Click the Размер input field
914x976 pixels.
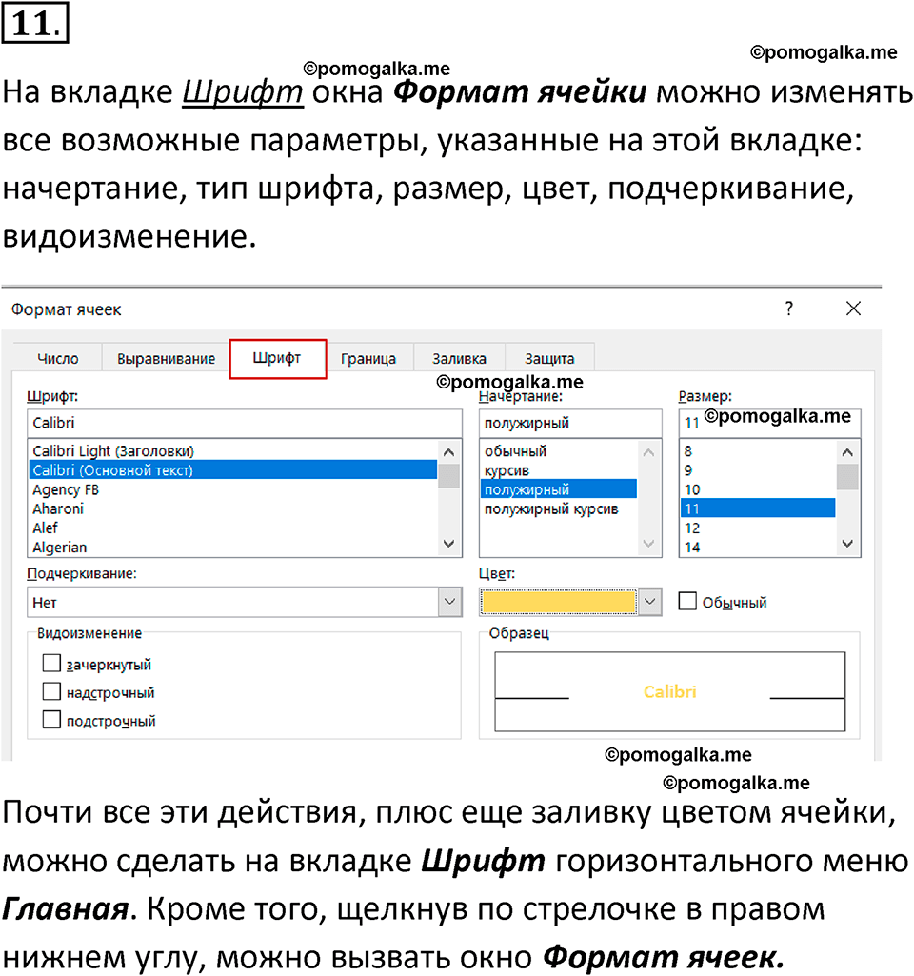pos(769,424)
